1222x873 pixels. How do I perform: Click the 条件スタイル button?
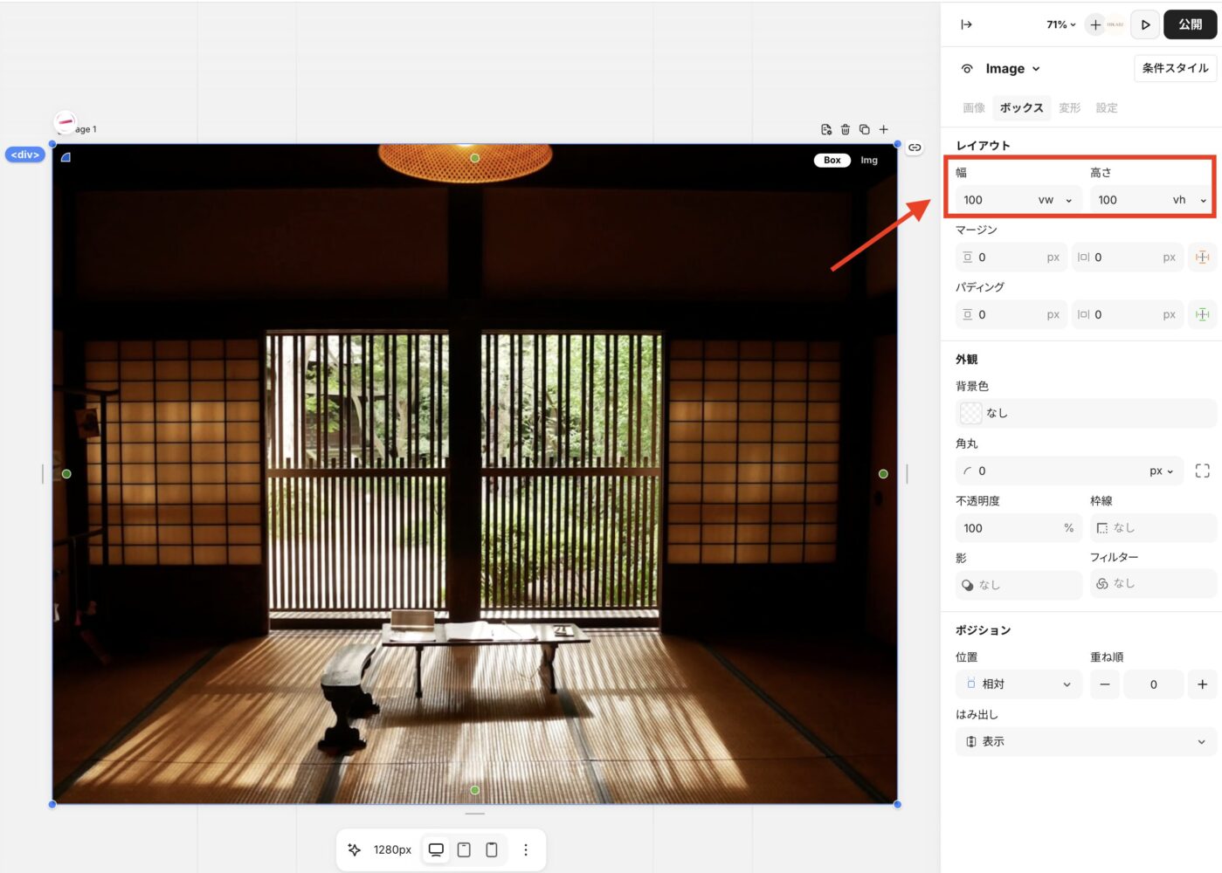coord(1175,68)
